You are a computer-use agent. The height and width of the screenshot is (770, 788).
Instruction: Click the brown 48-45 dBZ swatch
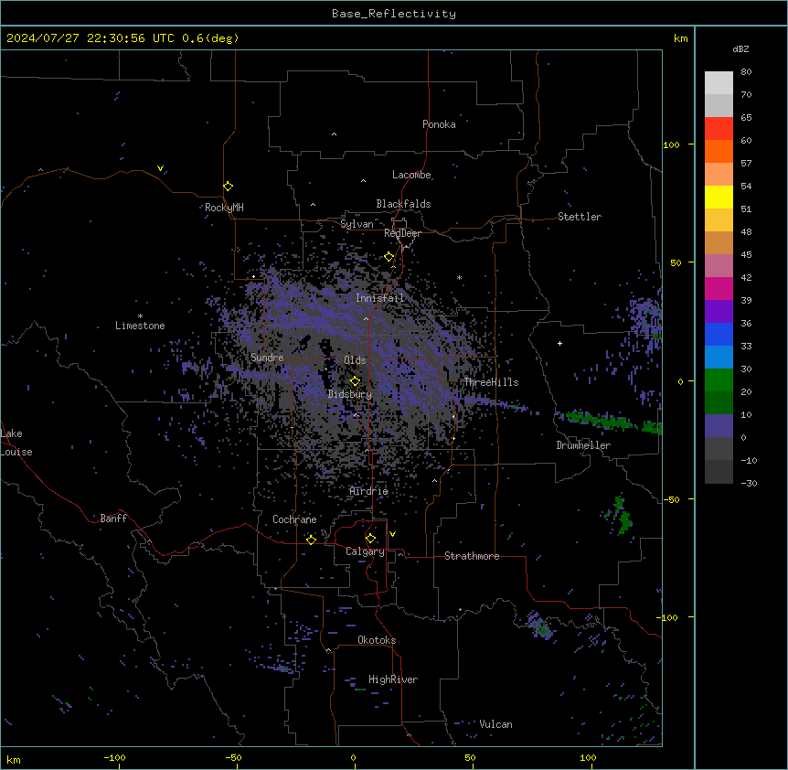coord(719,242)
